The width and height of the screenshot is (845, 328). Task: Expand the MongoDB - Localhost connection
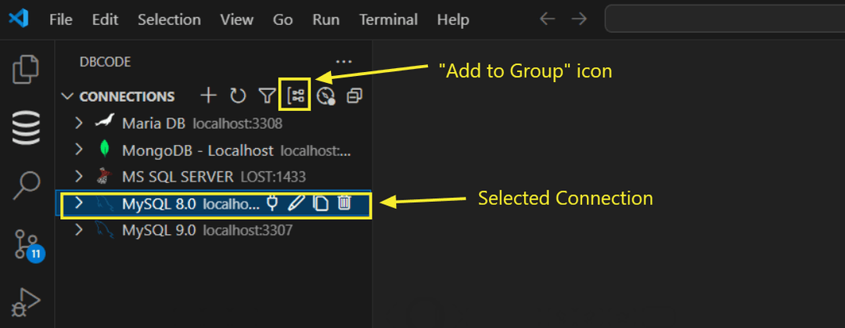coord(79,150)
